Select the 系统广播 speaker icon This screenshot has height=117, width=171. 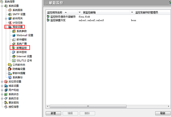(x=14, y=43)
